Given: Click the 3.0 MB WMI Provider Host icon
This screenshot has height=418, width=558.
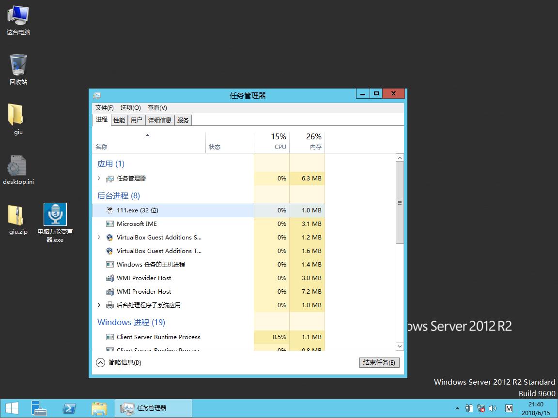Looking at the screenshot, I should (110, 278).
